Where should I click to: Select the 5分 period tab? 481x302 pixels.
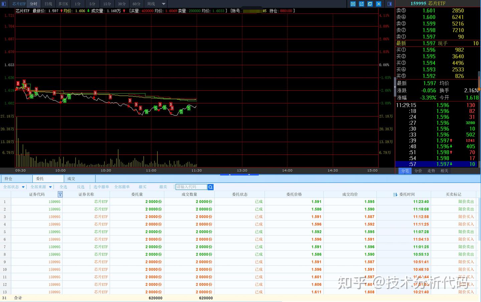[92, 4]
